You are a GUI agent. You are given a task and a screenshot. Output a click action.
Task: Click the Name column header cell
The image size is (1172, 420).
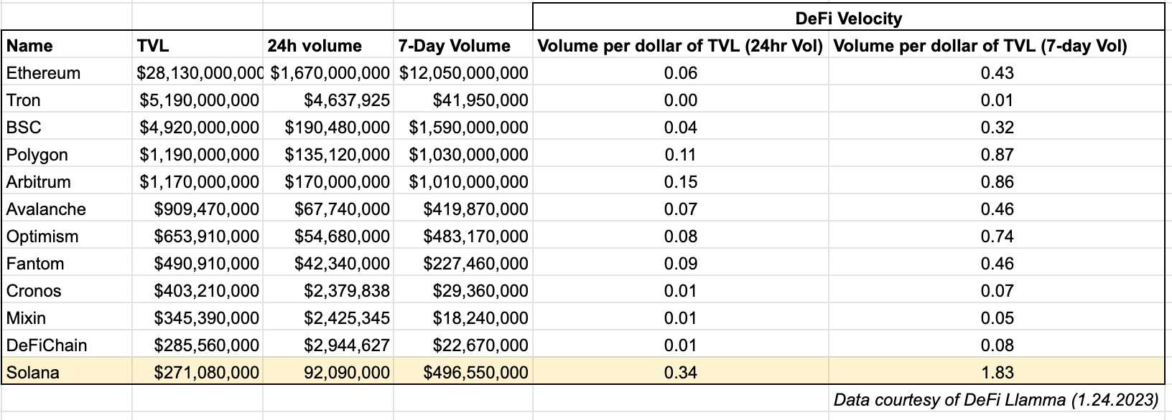click(67, 46)
